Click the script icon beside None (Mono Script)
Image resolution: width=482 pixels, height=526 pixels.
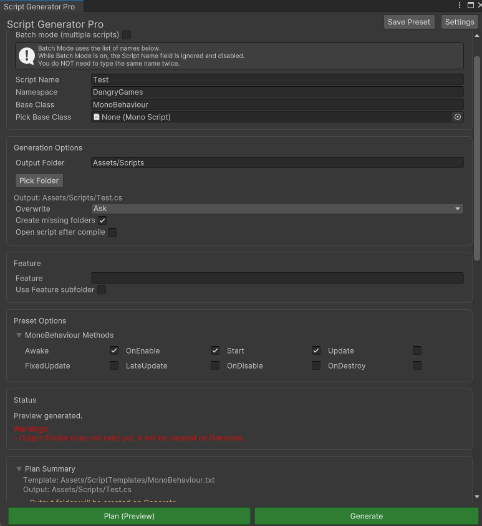pos(97,117)
